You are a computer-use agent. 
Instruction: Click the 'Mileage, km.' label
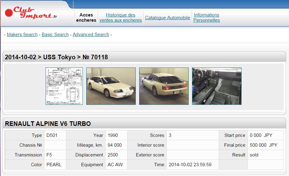[x=90, y=145]
